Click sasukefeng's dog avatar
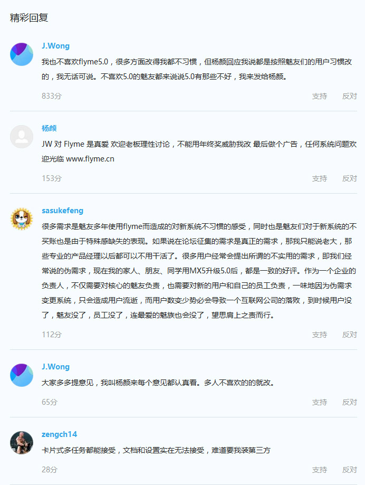 (x=22, y=218)
